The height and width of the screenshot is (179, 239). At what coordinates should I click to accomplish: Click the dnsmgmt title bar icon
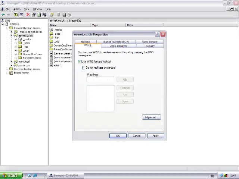[3, 3]
